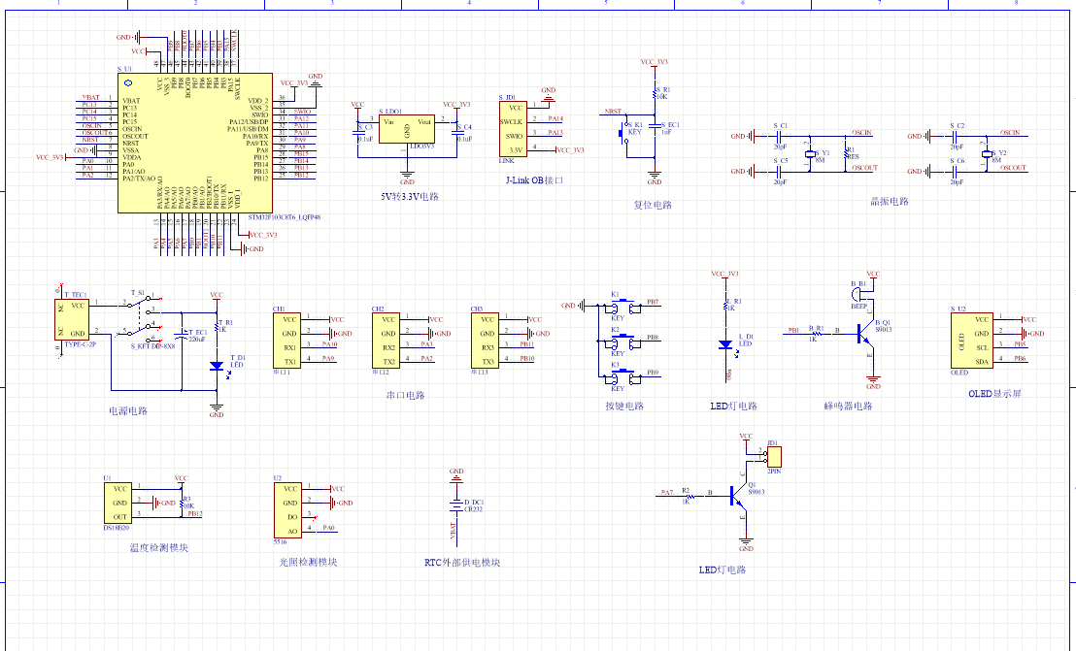
Task: Select the 5516 light sensor module U2
Action: pyautogui.click(x=288, y=510)
